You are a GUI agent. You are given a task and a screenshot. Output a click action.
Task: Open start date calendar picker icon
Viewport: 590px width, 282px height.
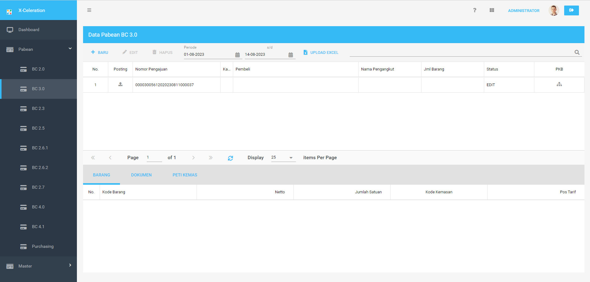(237, 55)
